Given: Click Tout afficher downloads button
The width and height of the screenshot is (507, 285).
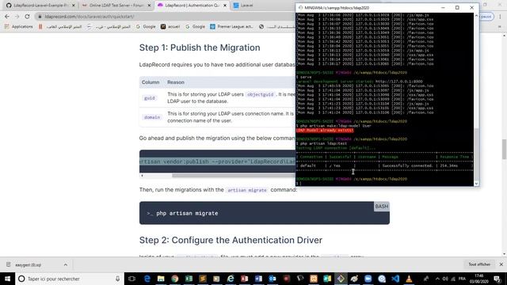Looking at the screenshot, I should pyautogui.click(x=479, y=264).
